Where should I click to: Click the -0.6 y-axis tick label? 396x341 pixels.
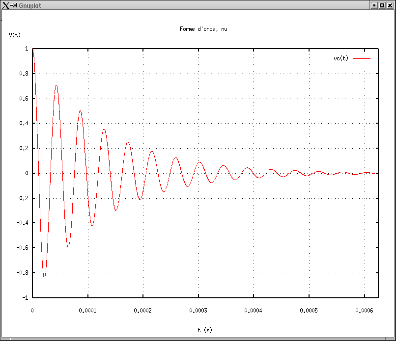tap(22, 248)
